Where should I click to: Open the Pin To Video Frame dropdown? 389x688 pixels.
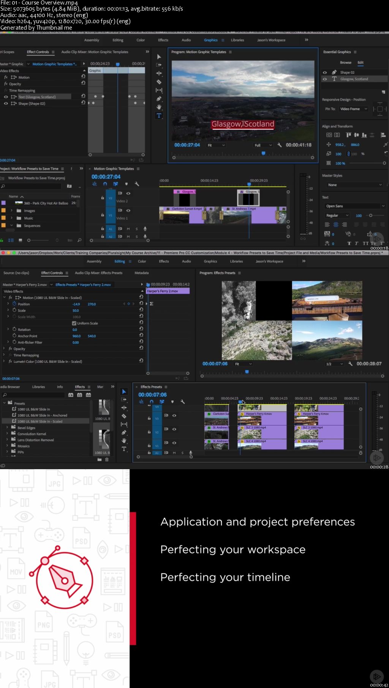(x=354, y=109)
